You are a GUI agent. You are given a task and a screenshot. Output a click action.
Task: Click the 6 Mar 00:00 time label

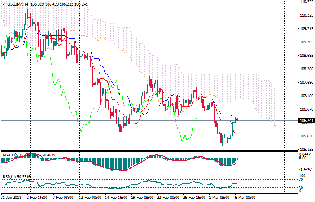(245, 198)
